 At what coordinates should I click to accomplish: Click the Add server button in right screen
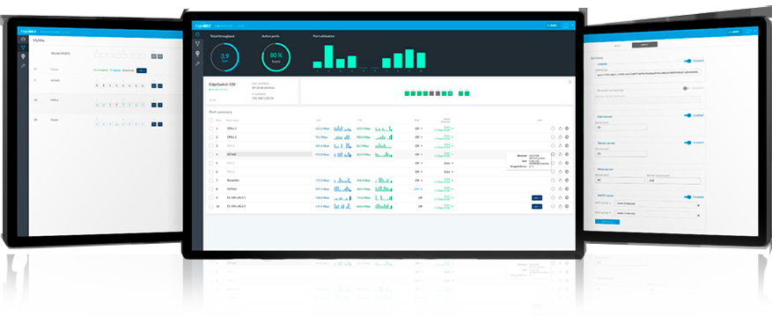pyautogui.click(x=607, y=223)
